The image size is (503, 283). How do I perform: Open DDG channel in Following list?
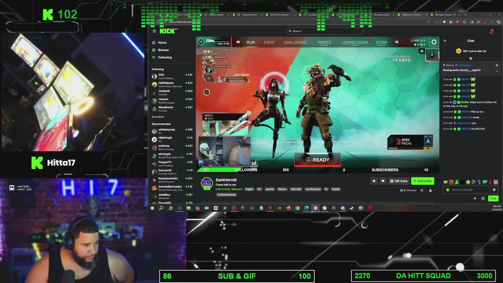[172, 76]
